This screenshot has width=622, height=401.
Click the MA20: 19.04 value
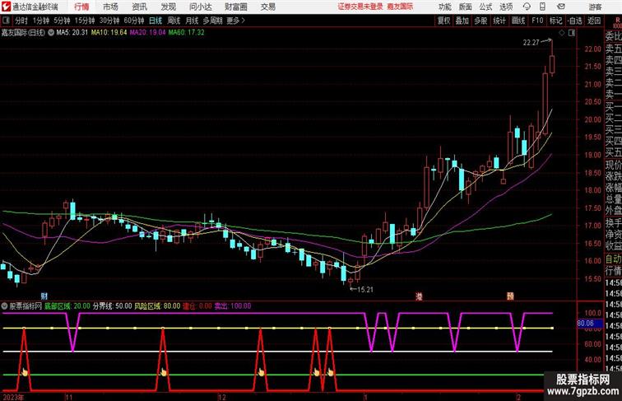(147, 33)
